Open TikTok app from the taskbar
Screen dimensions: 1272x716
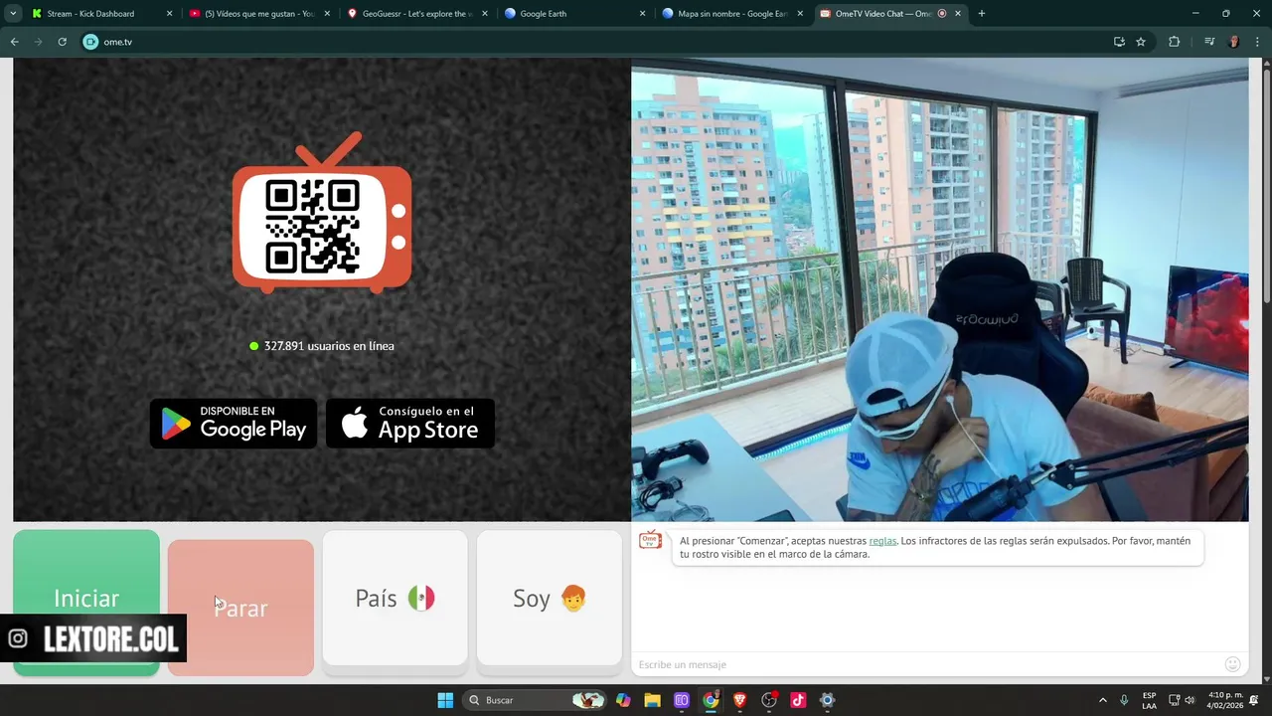(x=798, y=700)
